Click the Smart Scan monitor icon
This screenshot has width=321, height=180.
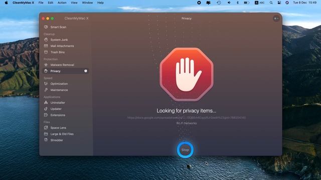click(x=46, y=27)
